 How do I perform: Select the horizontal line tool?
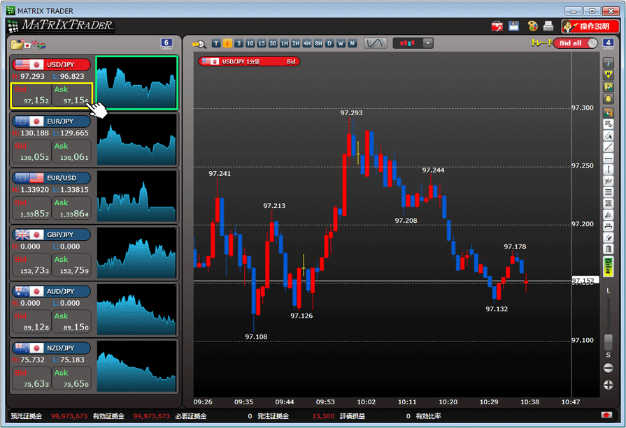click(608, 158)
